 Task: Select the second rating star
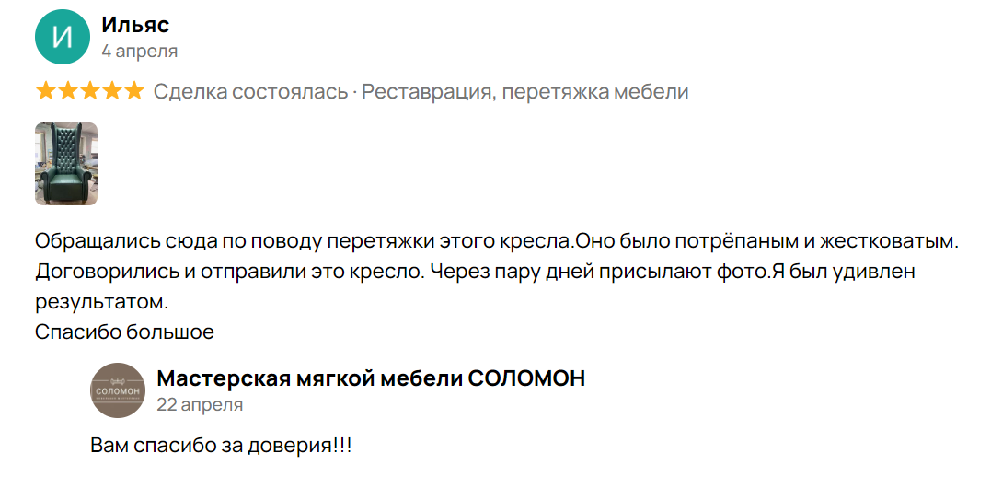coord(67,92)
